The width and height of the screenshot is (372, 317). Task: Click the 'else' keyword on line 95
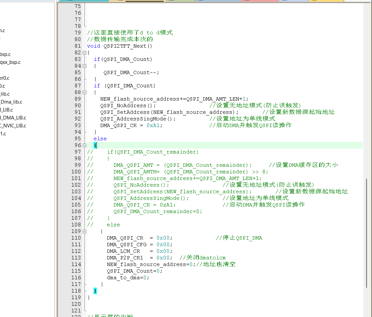100,139
